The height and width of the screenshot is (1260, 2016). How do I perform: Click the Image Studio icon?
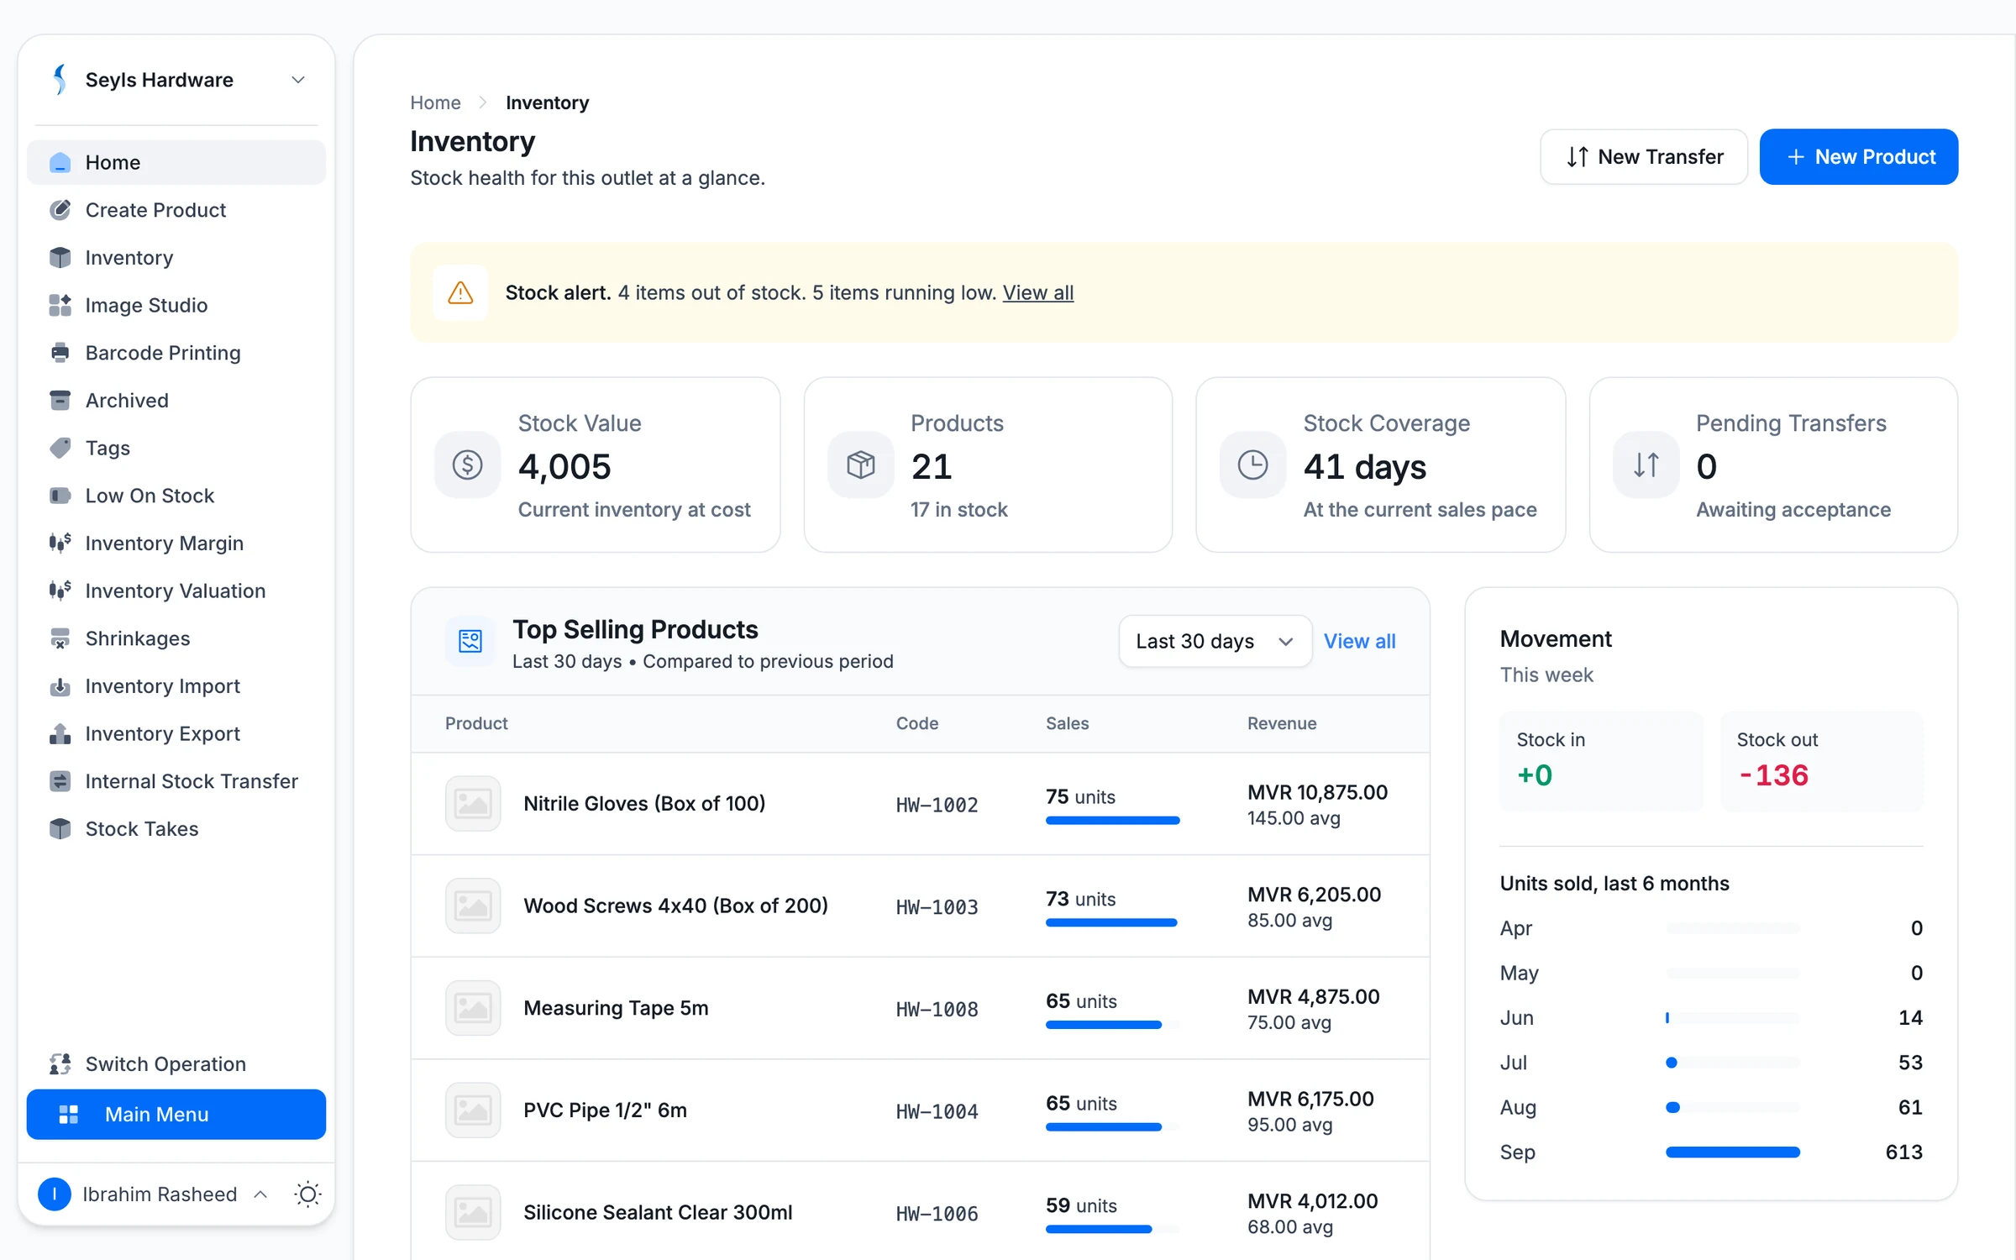[x=60, y=306]
